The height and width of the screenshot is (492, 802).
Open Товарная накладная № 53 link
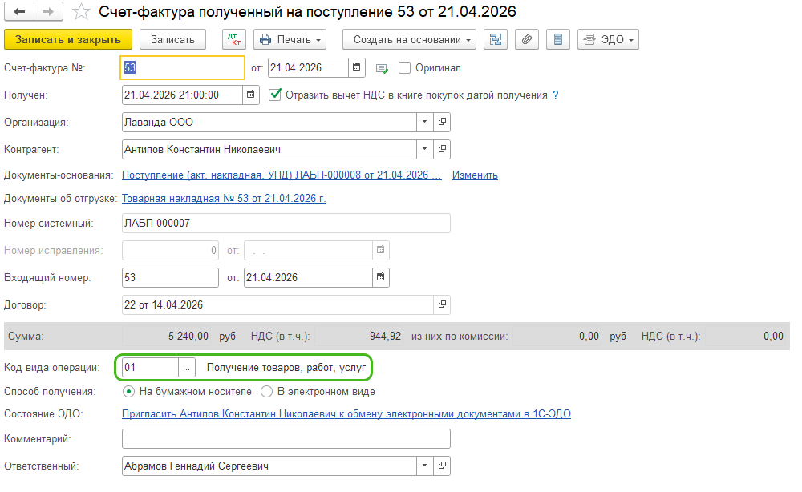(224, 198)
